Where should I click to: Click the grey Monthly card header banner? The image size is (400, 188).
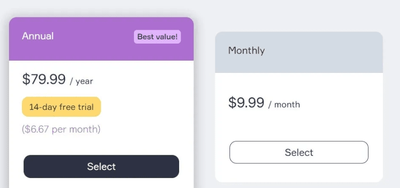(x=299, y=52)
